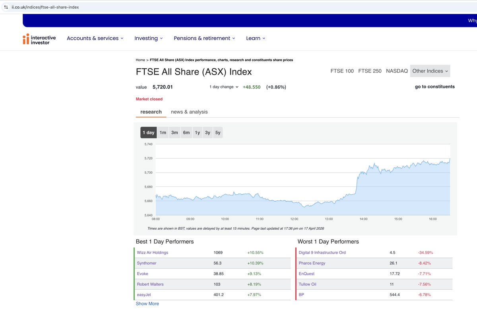The width and height of the screenshot is (477, 309).
Task: Open the Other Indices dropdown
Action: [x=430, y=71]
